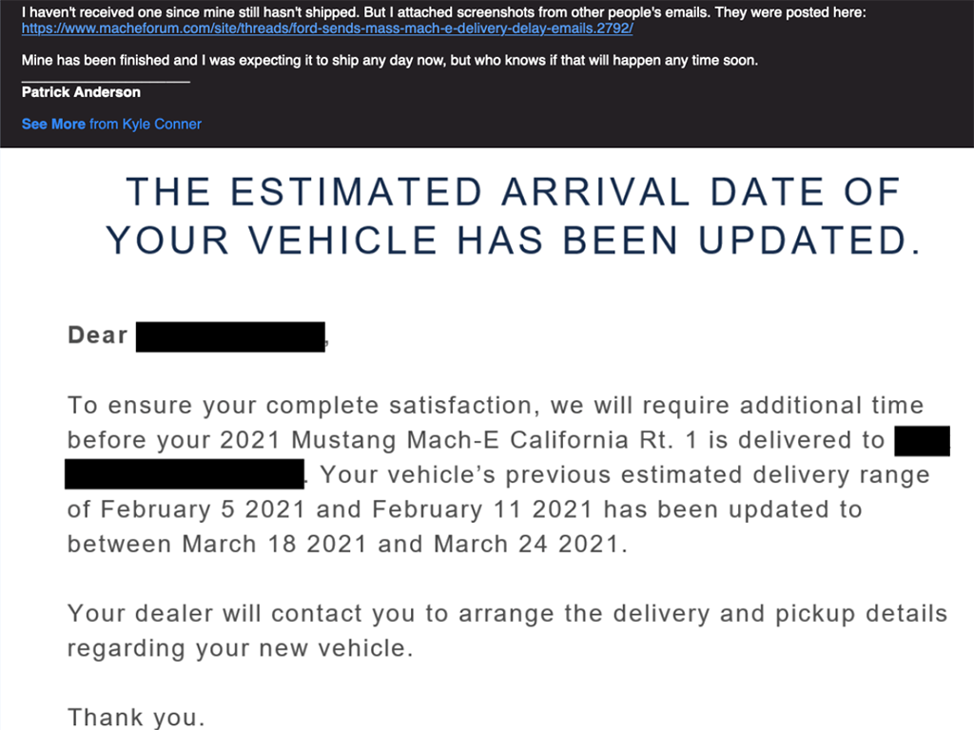Click the "YOUR VEHICLE HAS BEEN UPDATED." heading
This screenshot has height=730, width=974.
(x=514, y=240)
